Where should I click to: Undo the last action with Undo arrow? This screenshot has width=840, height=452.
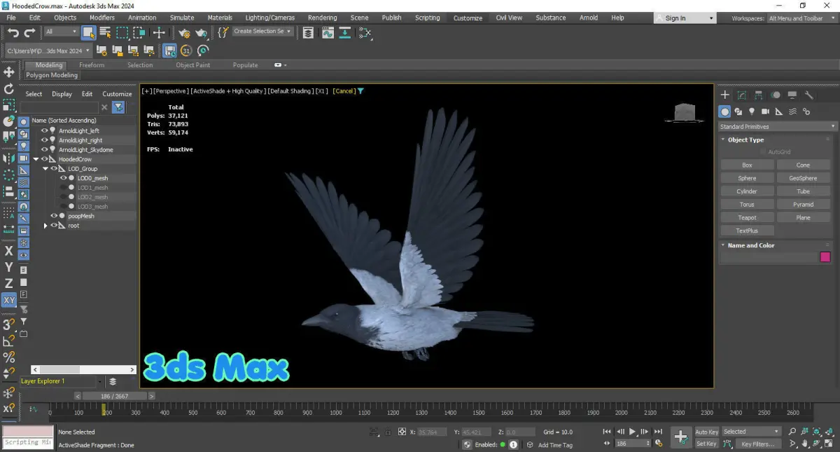[13, 32]
